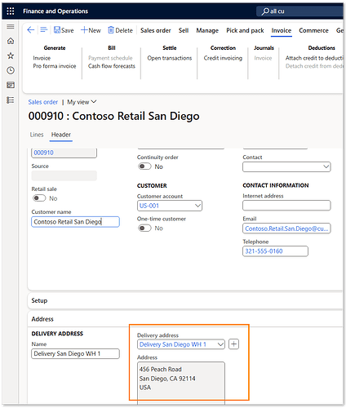Screen dimensions: 346x408
Task: Toggle the Retail sale switch
Action: pos(39,198)
